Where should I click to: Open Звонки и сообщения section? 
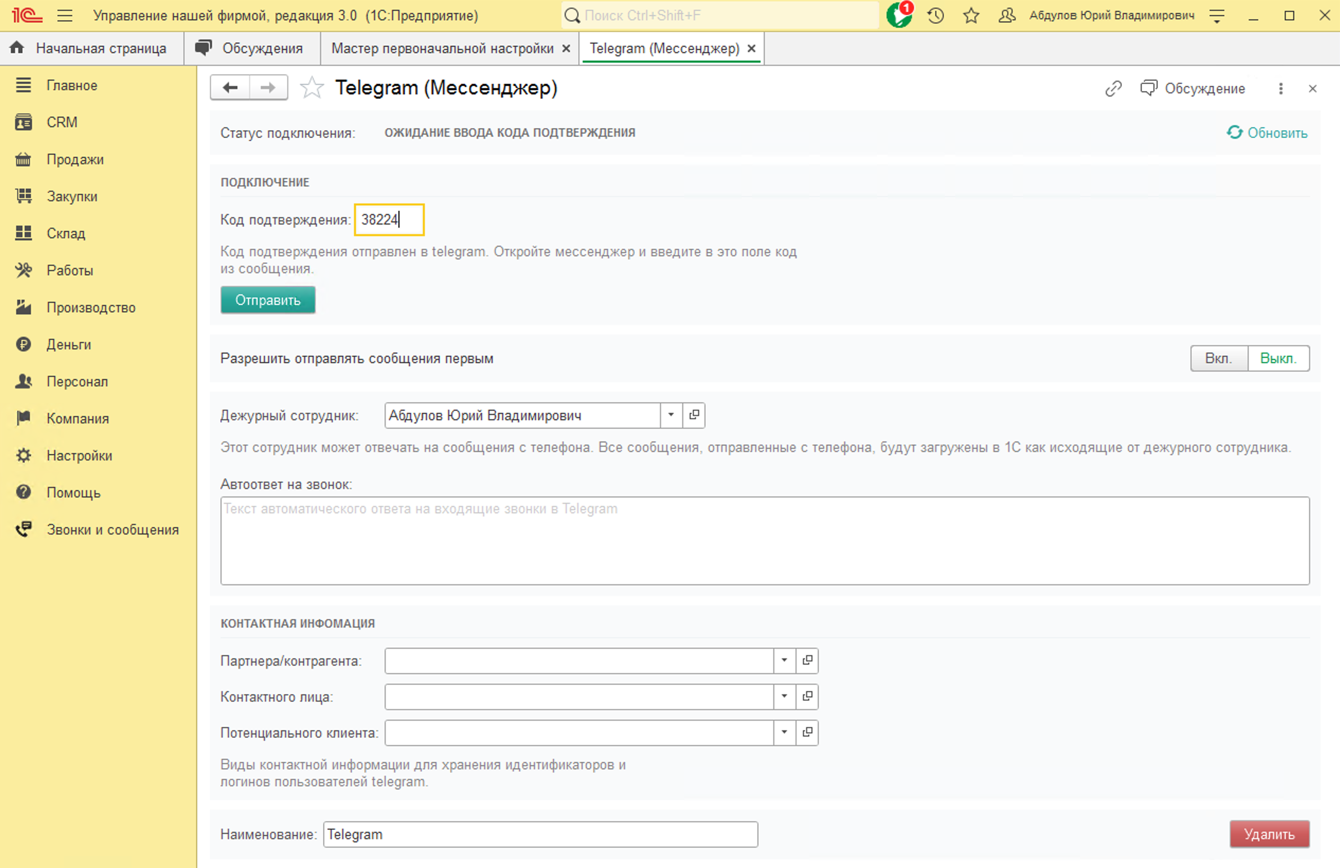[x=112, y=529]
